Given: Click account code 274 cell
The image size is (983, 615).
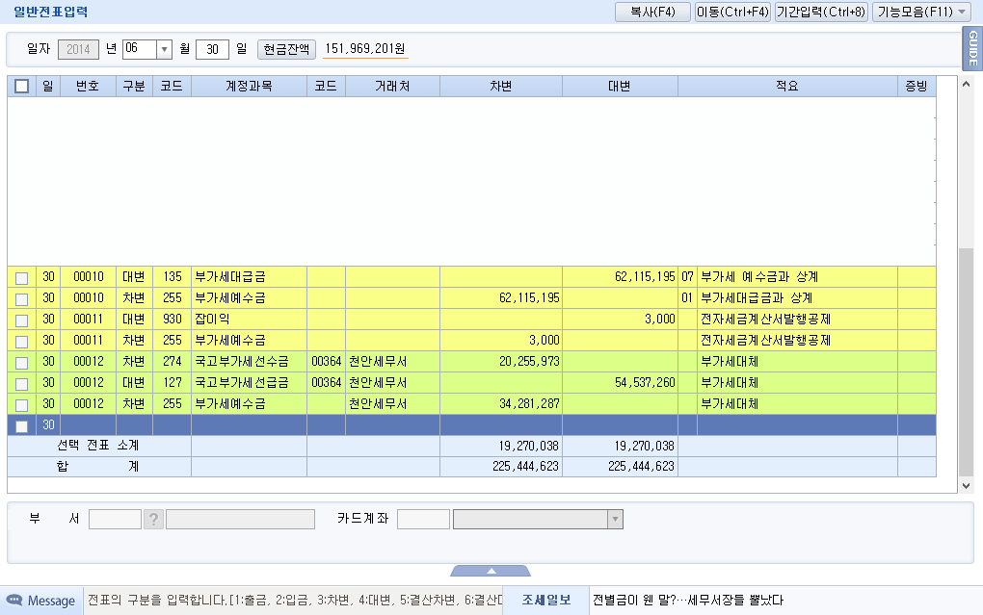Looking at the screenshot, I should tap(173, 362).
